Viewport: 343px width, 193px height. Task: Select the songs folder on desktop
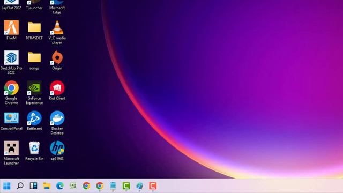34,61
